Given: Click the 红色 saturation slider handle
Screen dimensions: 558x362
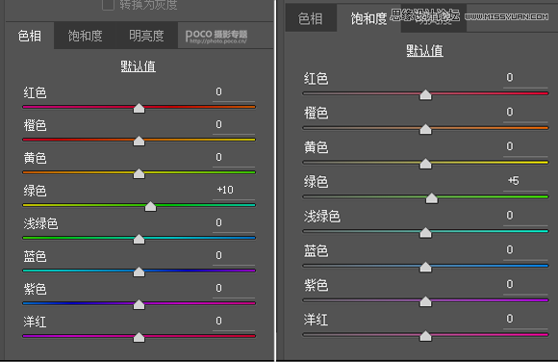Looking at the screenshot, I should tap(425, 94).
